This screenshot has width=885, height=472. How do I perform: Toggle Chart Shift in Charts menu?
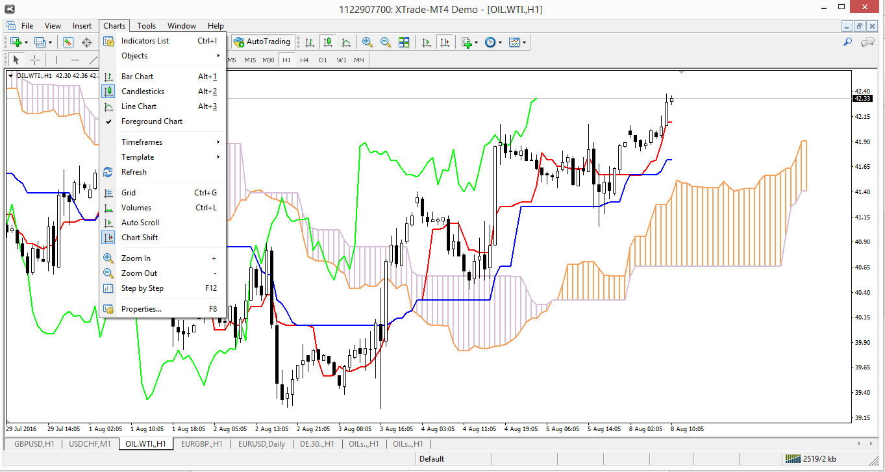pyautogui.click(x=140, y=238)
